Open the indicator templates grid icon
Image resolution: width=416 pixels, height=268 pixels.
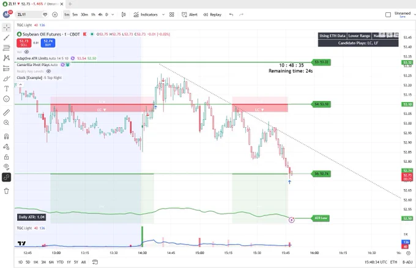click(172, 15)
